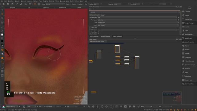Toggle the Raw Data checkbox
This screenshot has height=111, width=197.
98,32
